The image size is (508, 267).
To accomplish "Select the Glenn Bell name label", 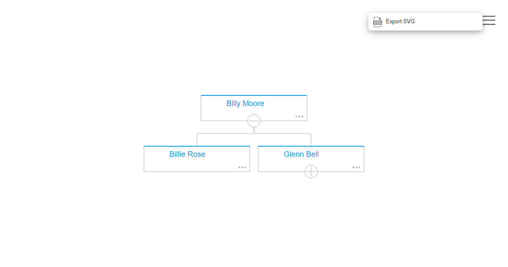I will point(301,154).
